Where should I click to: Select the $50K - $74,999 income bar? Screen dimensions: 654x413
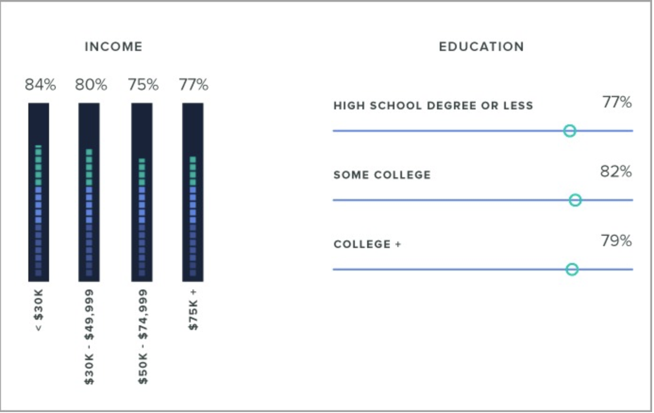[x=142, y=192]
